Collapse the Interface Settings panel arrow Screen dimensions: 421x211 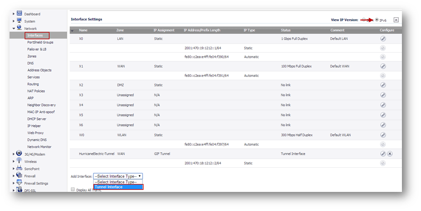pos(396,20)
